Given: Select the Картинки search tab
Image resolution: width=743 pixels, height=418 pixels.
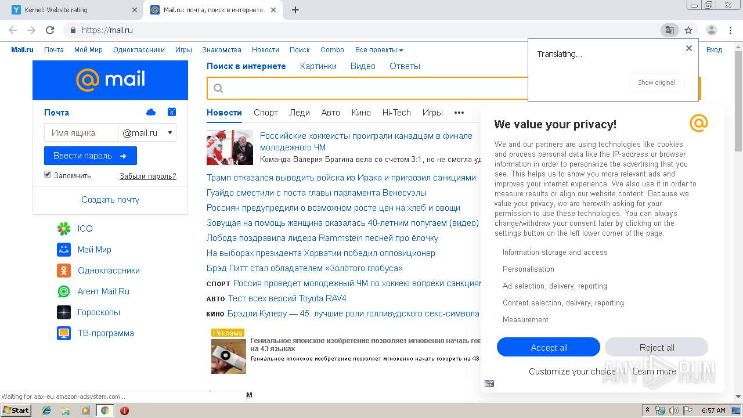Looking at the screenshot, I should [318, 66].
